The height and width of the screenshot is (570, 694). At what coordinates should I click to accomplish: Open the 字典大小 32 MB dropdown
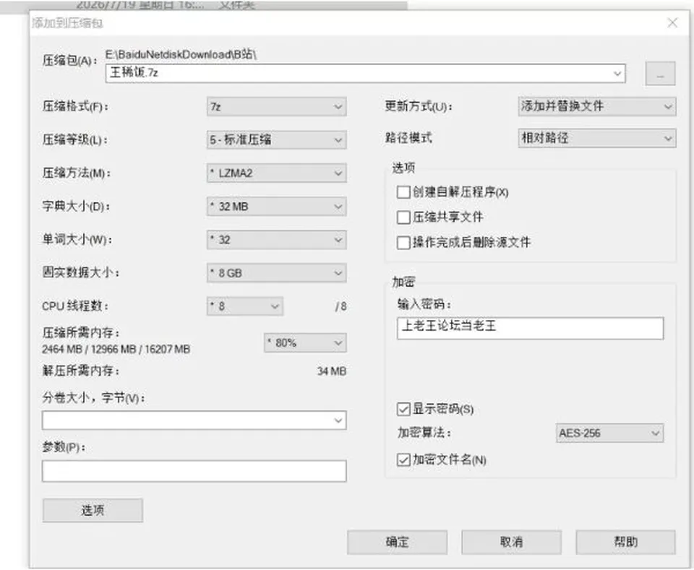click(277, 207)
